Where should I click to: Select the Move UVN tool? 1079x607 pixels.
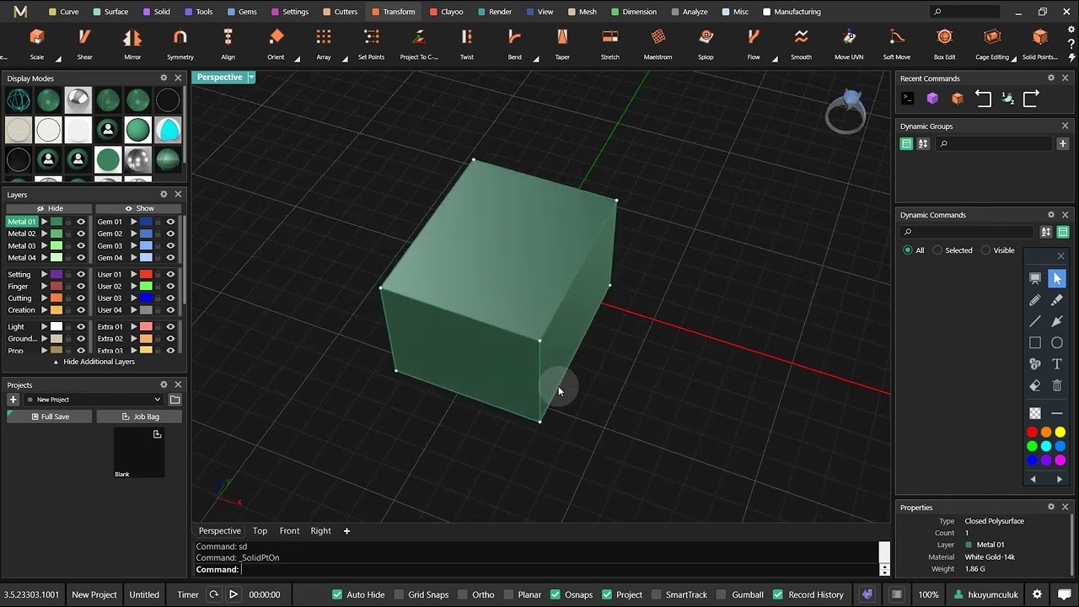point(849,43)
